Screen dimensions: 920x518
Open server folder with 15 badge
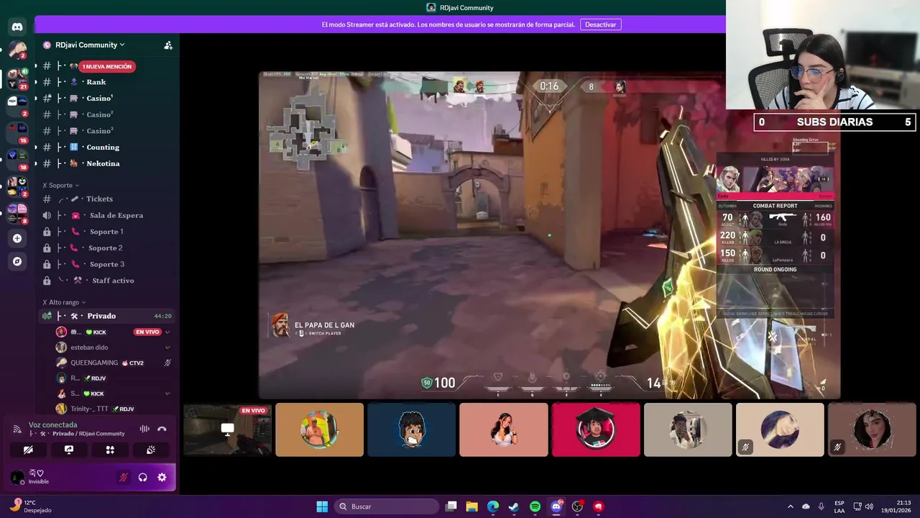click(17, 132)
